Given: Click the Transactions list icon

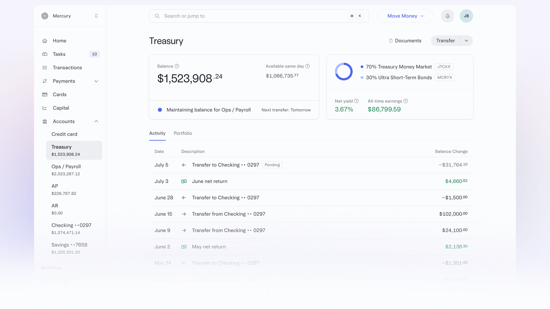Looking at the screenshot, I should pos(45,68).
